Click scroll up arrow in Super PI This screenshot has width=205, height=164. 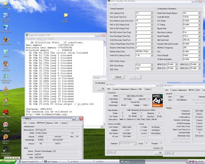[x=105, y=41]
